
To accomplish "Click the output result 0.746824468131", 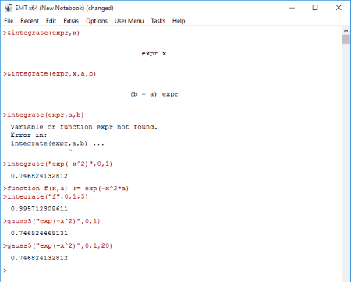I will tap(39, 233).
